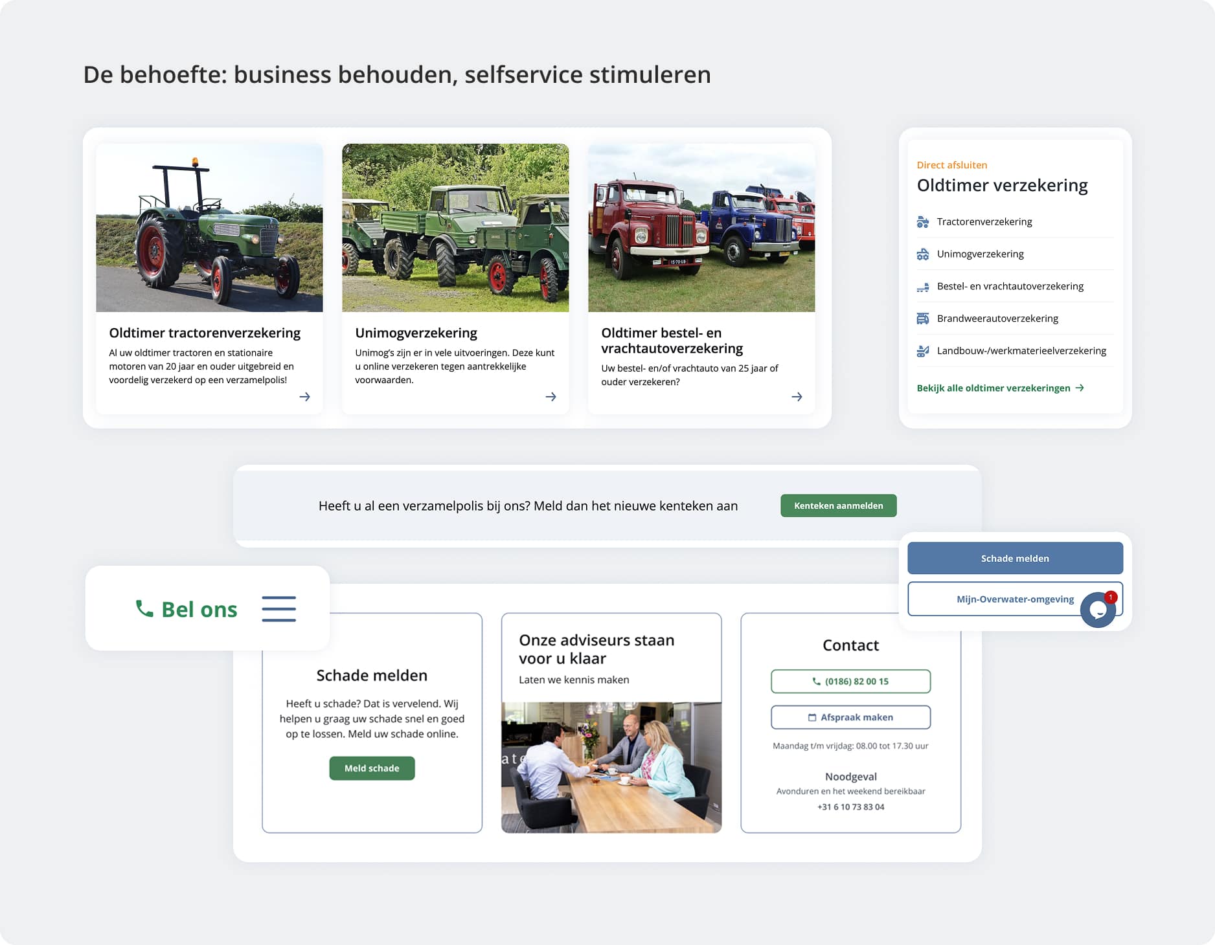The height and width of the screenshot is (945, 1215).
Task: Click the tractor icon beside Tractorenverzekering
Action: point(923,222)
